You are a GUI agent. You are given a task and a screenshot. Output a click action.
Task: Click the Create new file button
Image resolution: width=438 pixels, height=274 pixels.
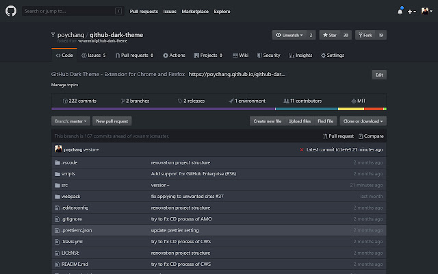click(268, 121)
